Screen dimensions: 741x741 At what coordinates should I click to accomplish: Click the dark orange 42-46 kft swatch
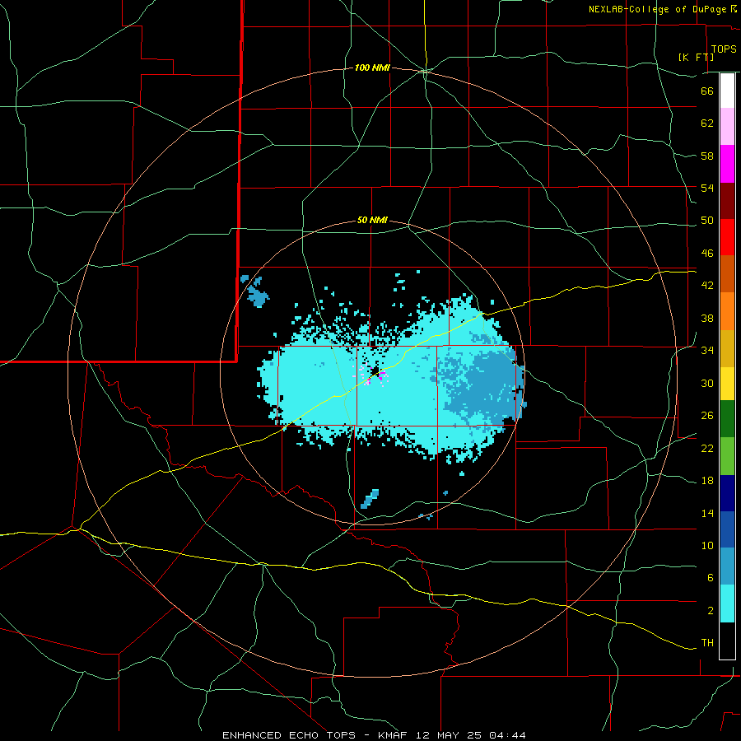[x=727, y=274]
